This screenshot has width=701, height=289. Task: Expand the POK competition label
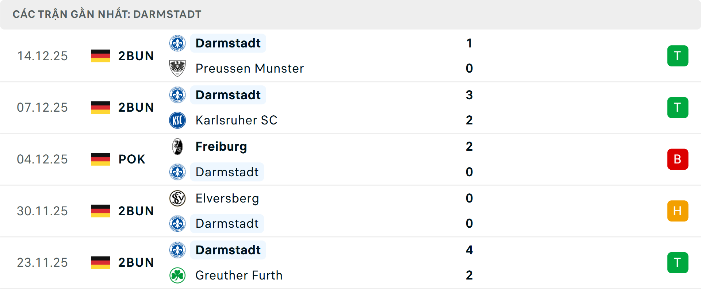tap(131, 159)
